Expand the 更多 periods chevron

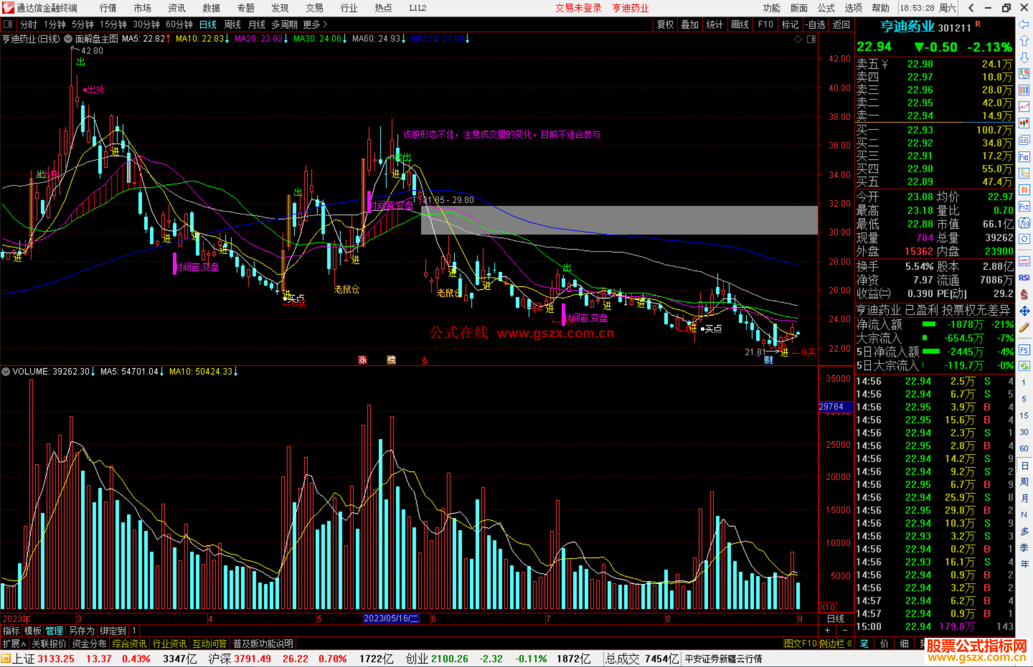tap(325, 24)
